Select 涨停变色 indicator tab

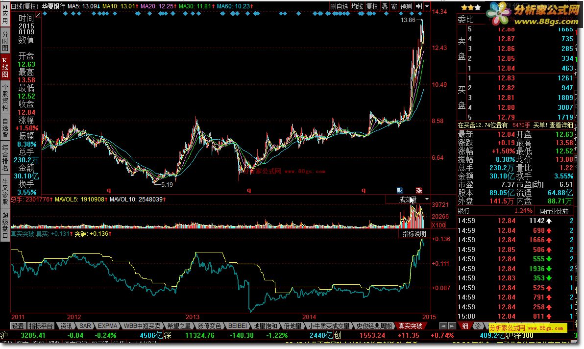tap(209, 326)
